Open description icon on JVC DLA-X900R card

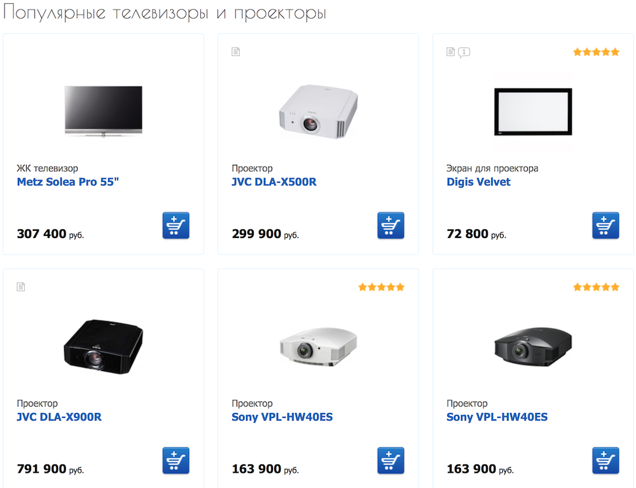[x=21, y=287]
